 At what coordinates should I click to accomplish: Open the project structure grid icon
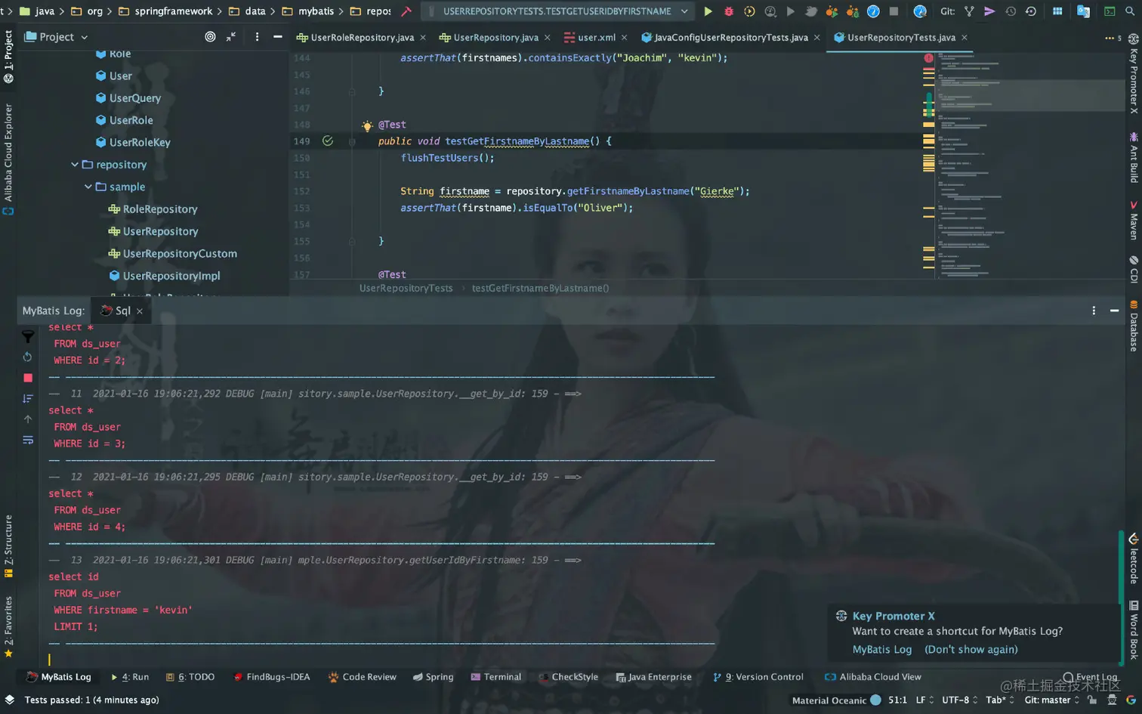(1057, 11)
